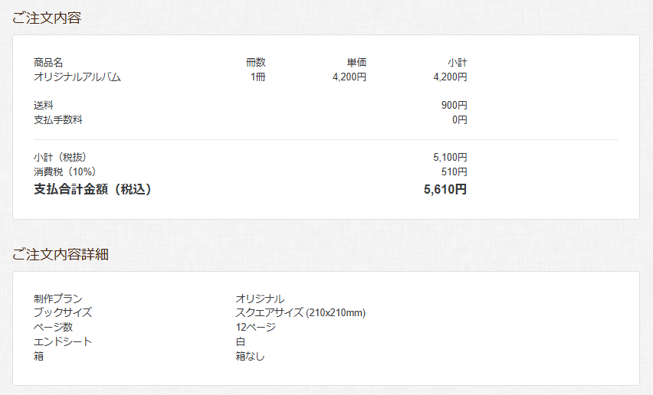The image size is (653, 395).
Task: Click the 小計（税抜）5,100円 amount
Action: [450, 157]
